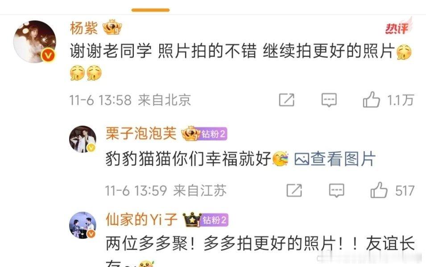Tap the 热评 hot comment badge
Screen dimensions: 426x267
(398, 26)
